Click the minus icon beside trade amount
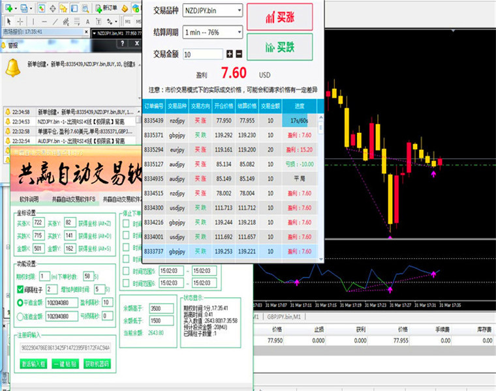Screen dimensions: 496x391 coord(239,54)
